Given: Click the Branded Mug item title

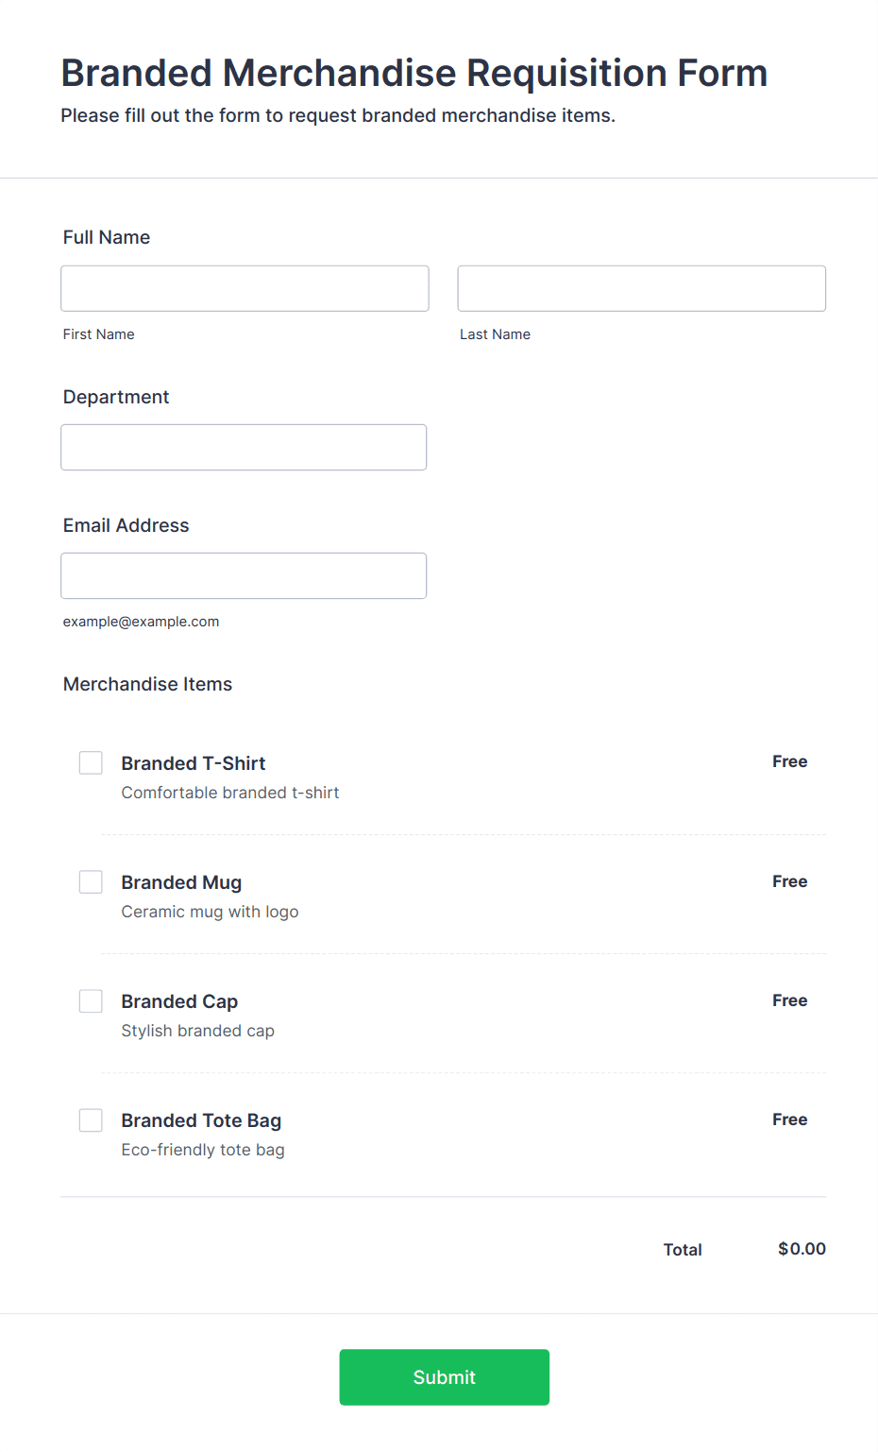Looking at the screenshot, I should (x=181, y=882).
